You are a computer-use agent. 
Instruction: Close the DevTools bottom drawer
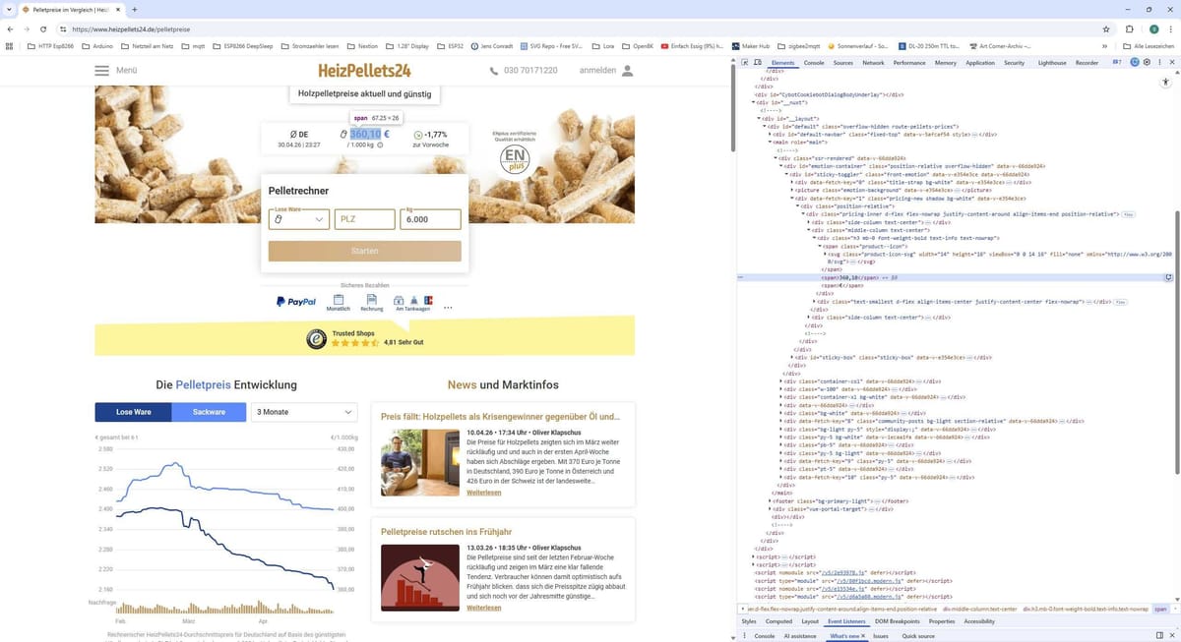[1171, 636]
